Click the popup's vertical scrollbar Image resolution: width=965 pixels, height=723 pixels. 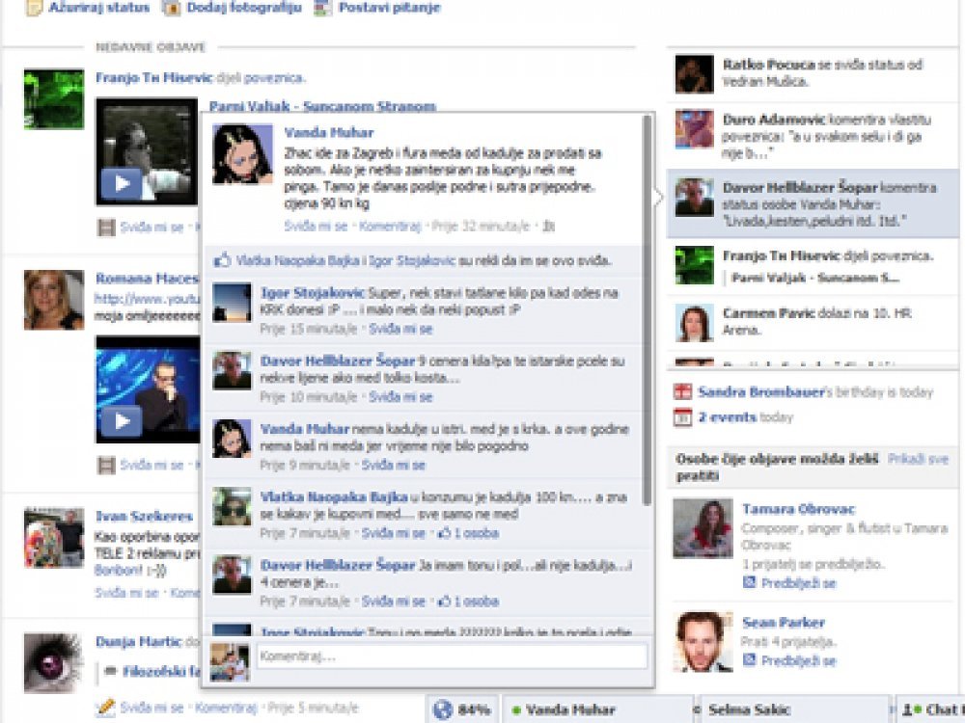pyautogui.click(x=647, y=310)
